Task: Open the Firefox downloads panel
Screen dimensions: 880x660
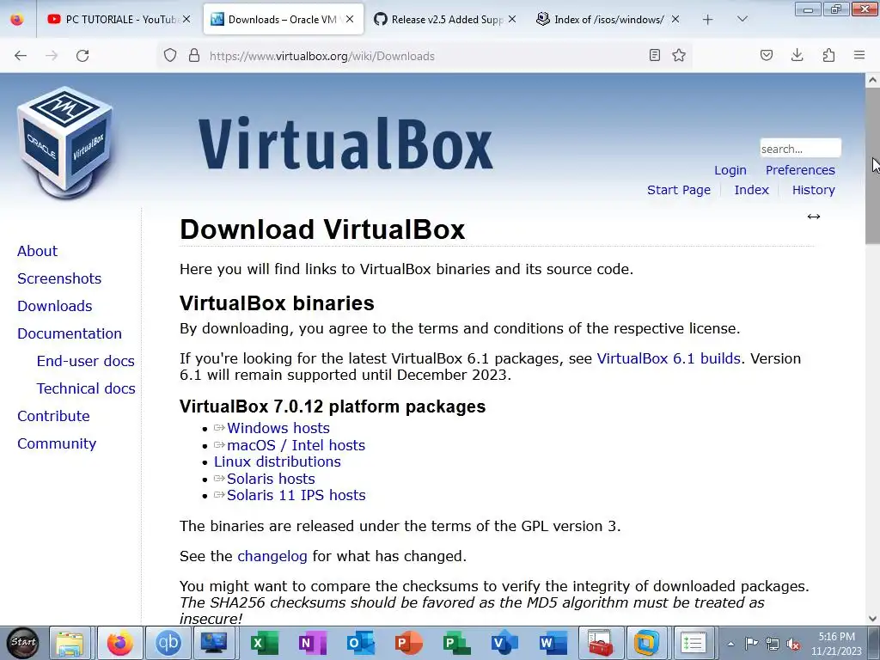Action: point(797,55)
